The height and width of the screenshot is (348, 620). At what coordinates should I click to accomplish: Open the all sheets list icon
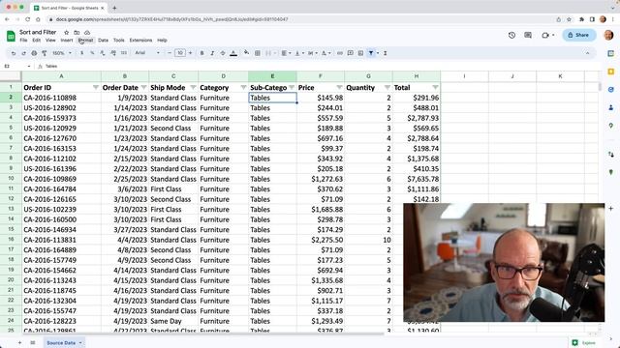(33, 343)
